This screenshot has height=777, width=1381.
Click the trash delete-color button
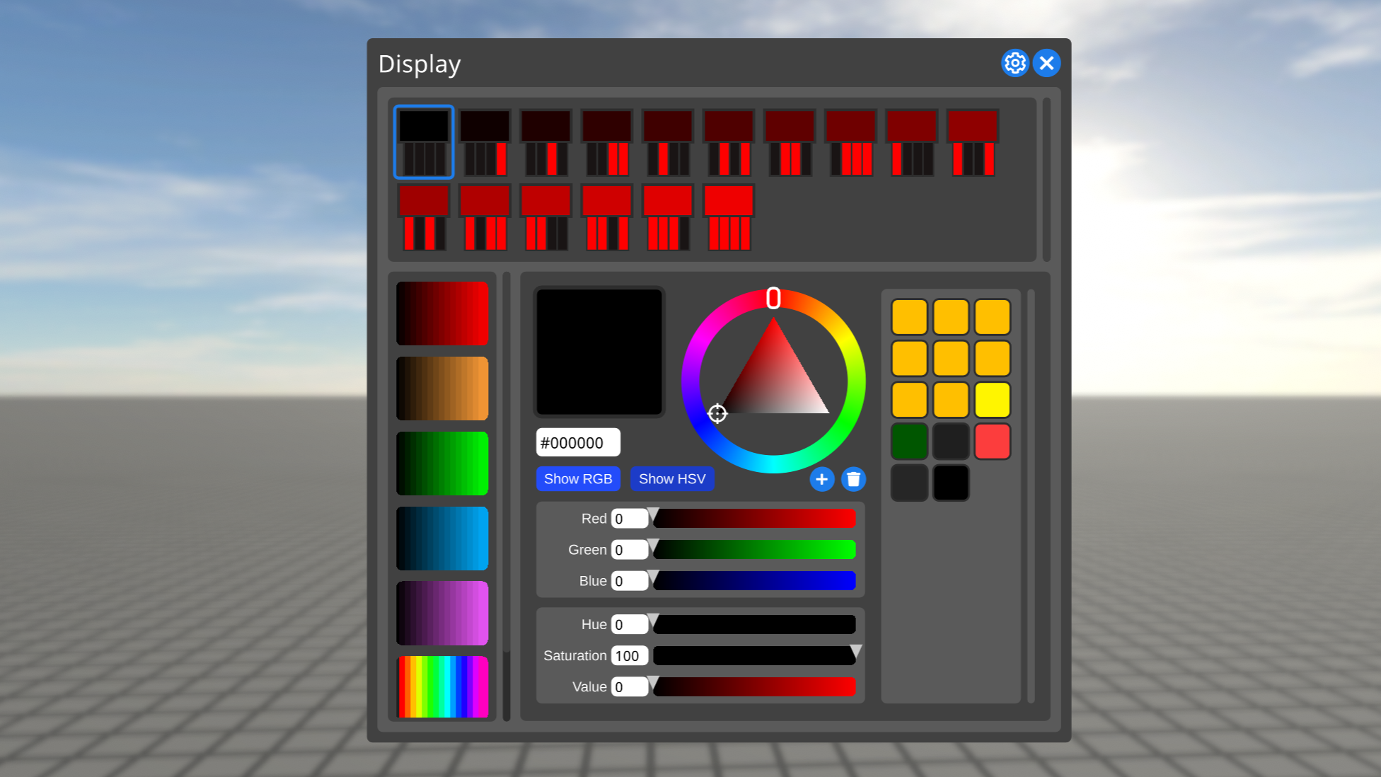pyautogui.click(x=853, y=479)
